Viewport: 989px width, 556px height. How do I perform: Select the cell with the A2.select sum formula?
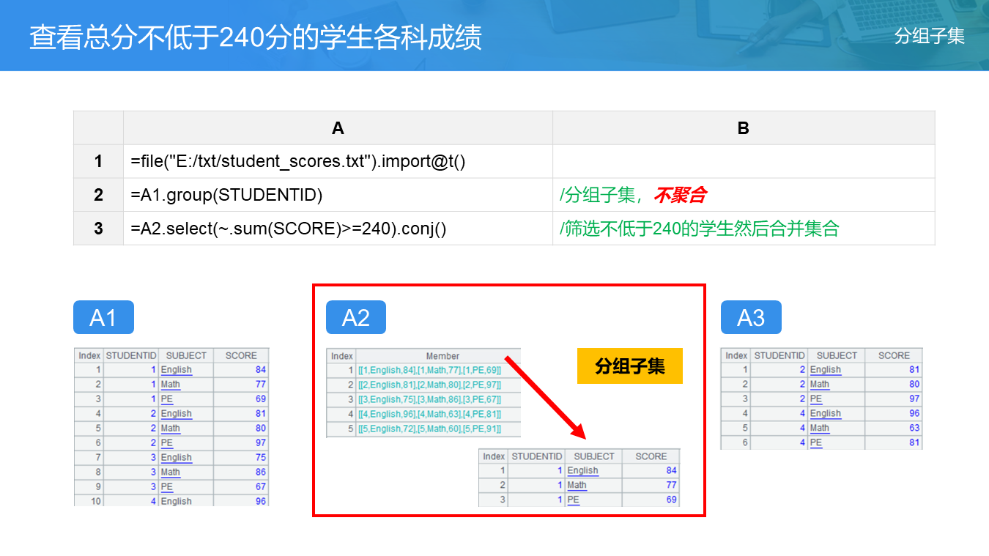pyautogui.click(x=337, y=229)
